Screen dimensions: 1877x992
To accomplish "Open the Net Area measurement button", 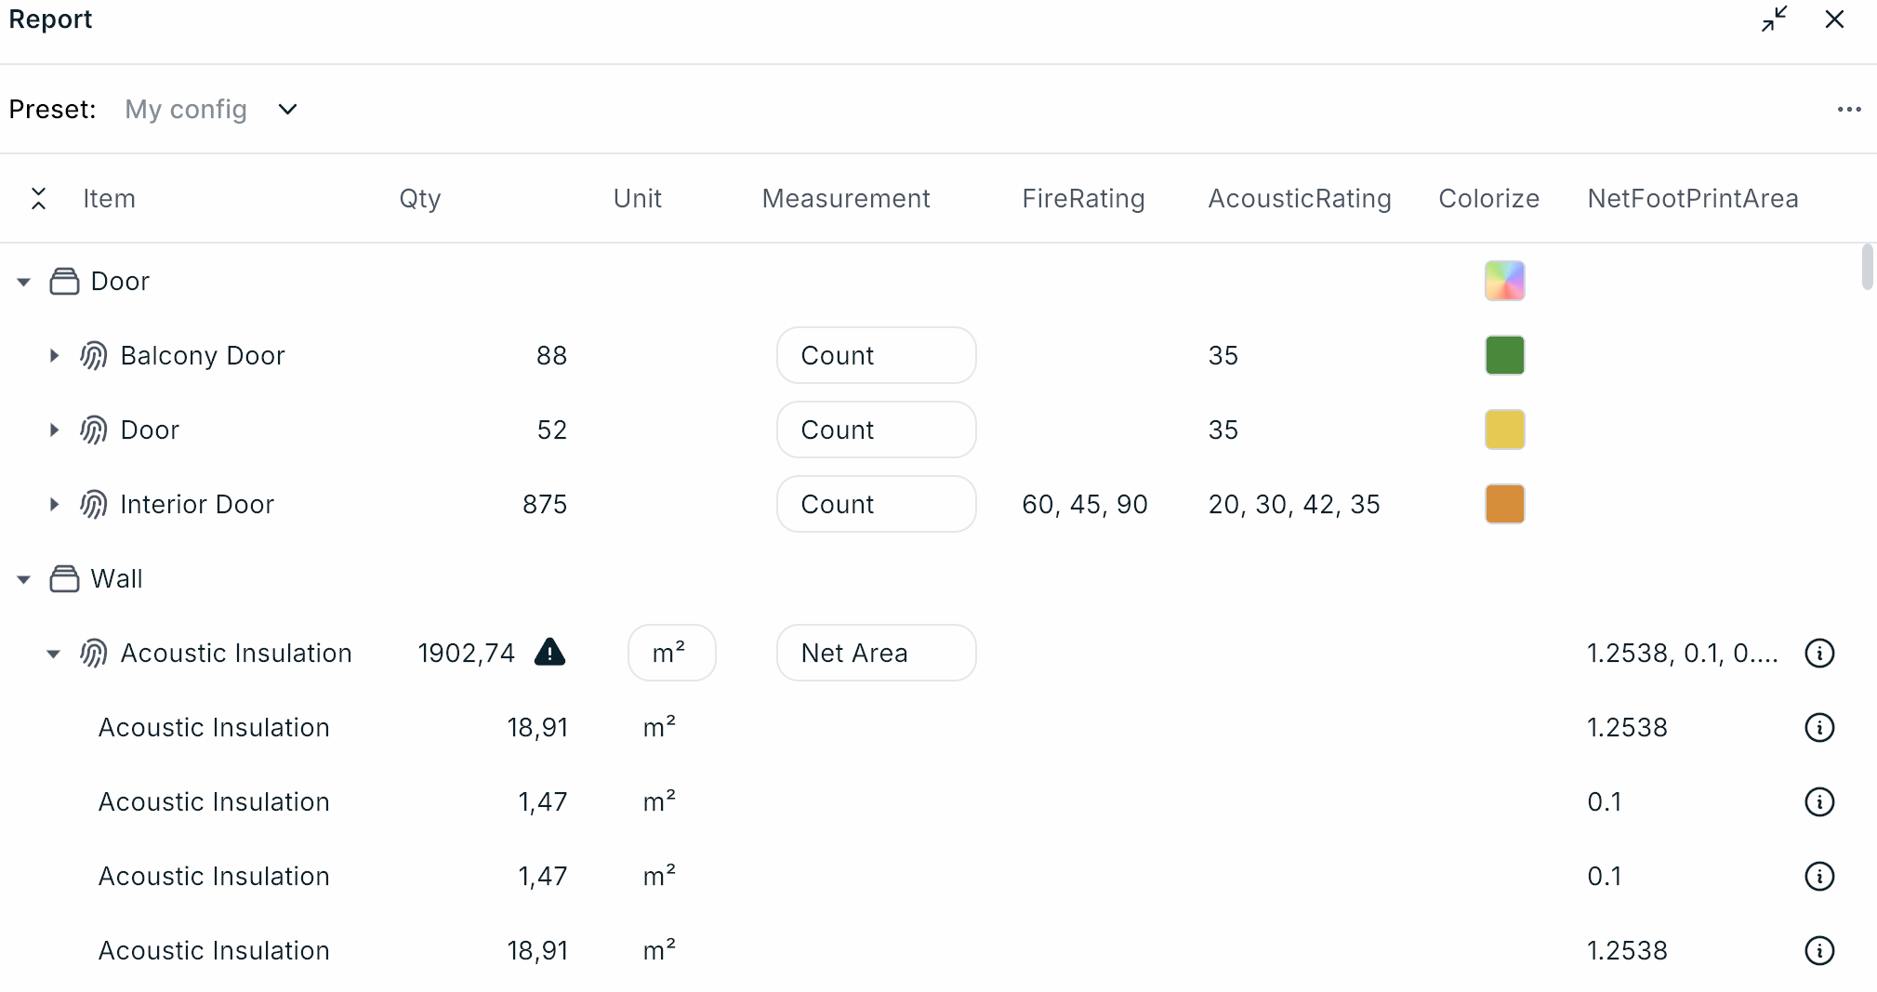I will click(x=876, y=654).
